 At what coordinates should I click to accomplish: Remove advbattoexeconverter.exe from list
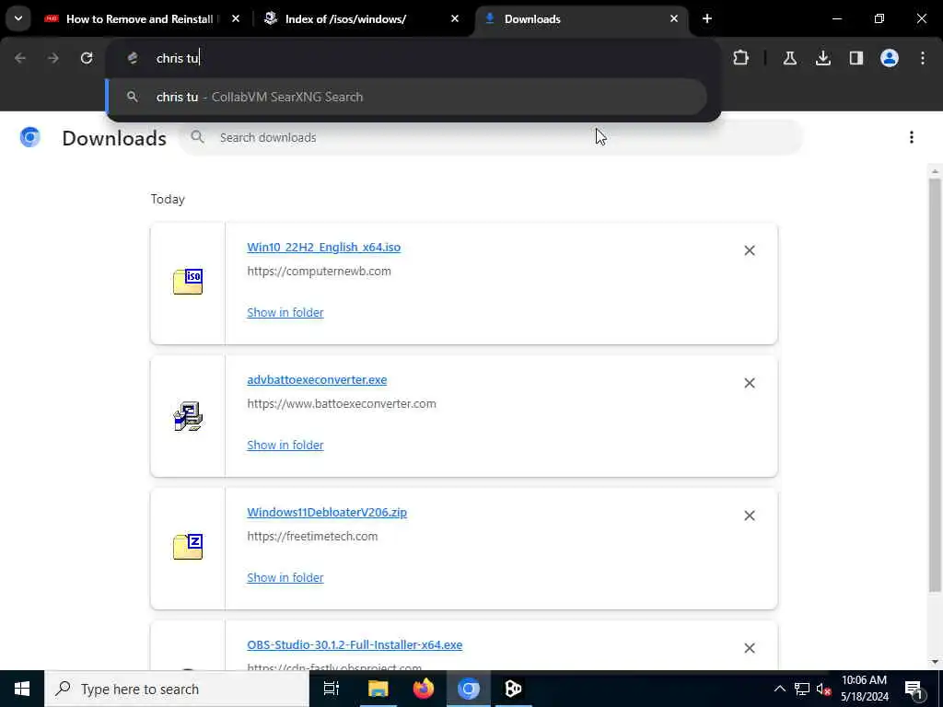(x=750, y=383)
